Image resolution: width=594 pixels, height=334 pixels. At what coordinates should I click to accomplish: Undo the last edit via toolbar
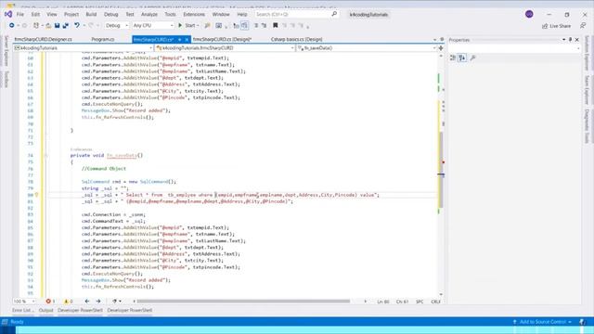77,25
